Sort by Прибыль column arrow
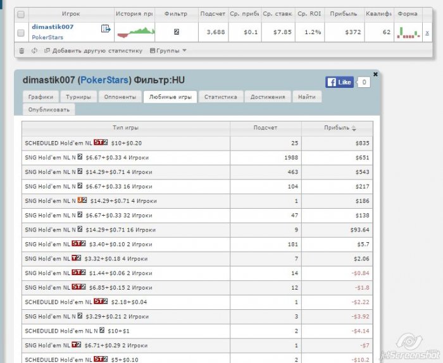 tap(354, 128)
